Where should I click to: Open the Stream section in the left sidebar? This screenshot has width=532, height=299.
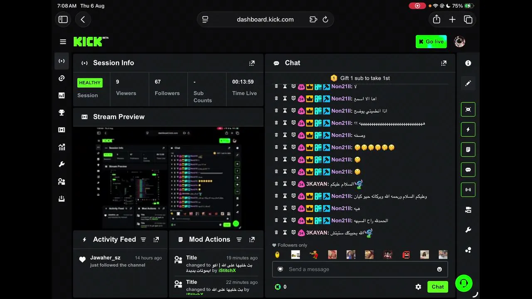coord(62,61)
